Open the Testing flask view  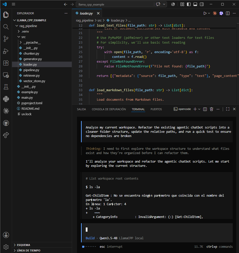(6, 87)
